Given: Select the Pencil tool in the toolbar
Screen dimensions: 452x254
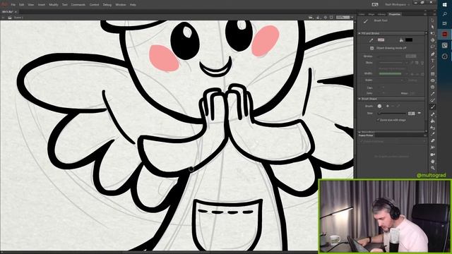Looking at the screenshot, I should point(433,94).
